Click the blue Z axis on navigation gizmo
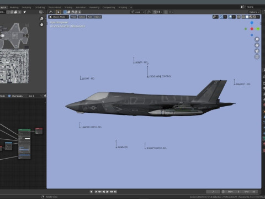Screen dimensions: 265x199 [x=252, y=23]
